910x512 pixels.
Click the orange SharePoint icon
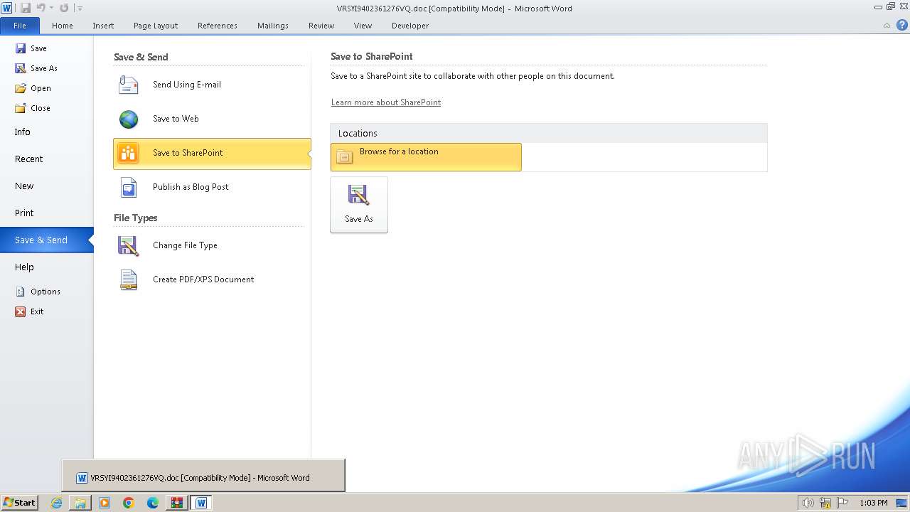129,153
